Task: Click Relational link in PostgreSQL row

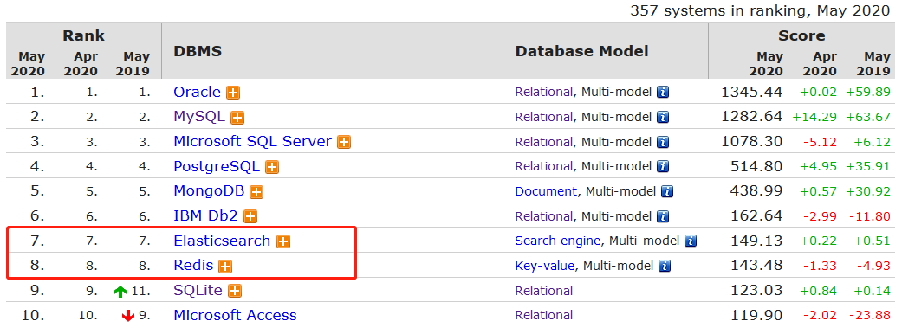Action: [544, 166]
